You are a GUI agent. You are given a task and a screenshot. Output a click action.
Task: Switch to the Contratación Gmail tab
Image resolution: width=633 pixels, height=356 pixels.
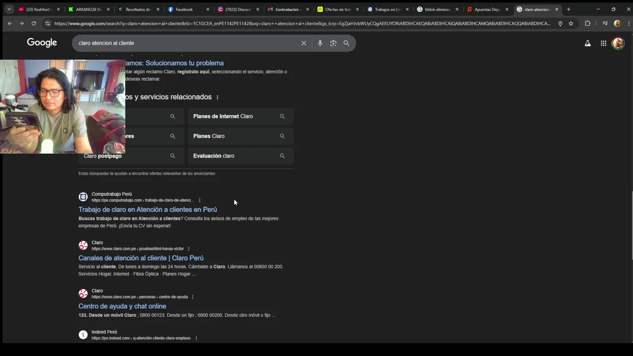[288, 9]
